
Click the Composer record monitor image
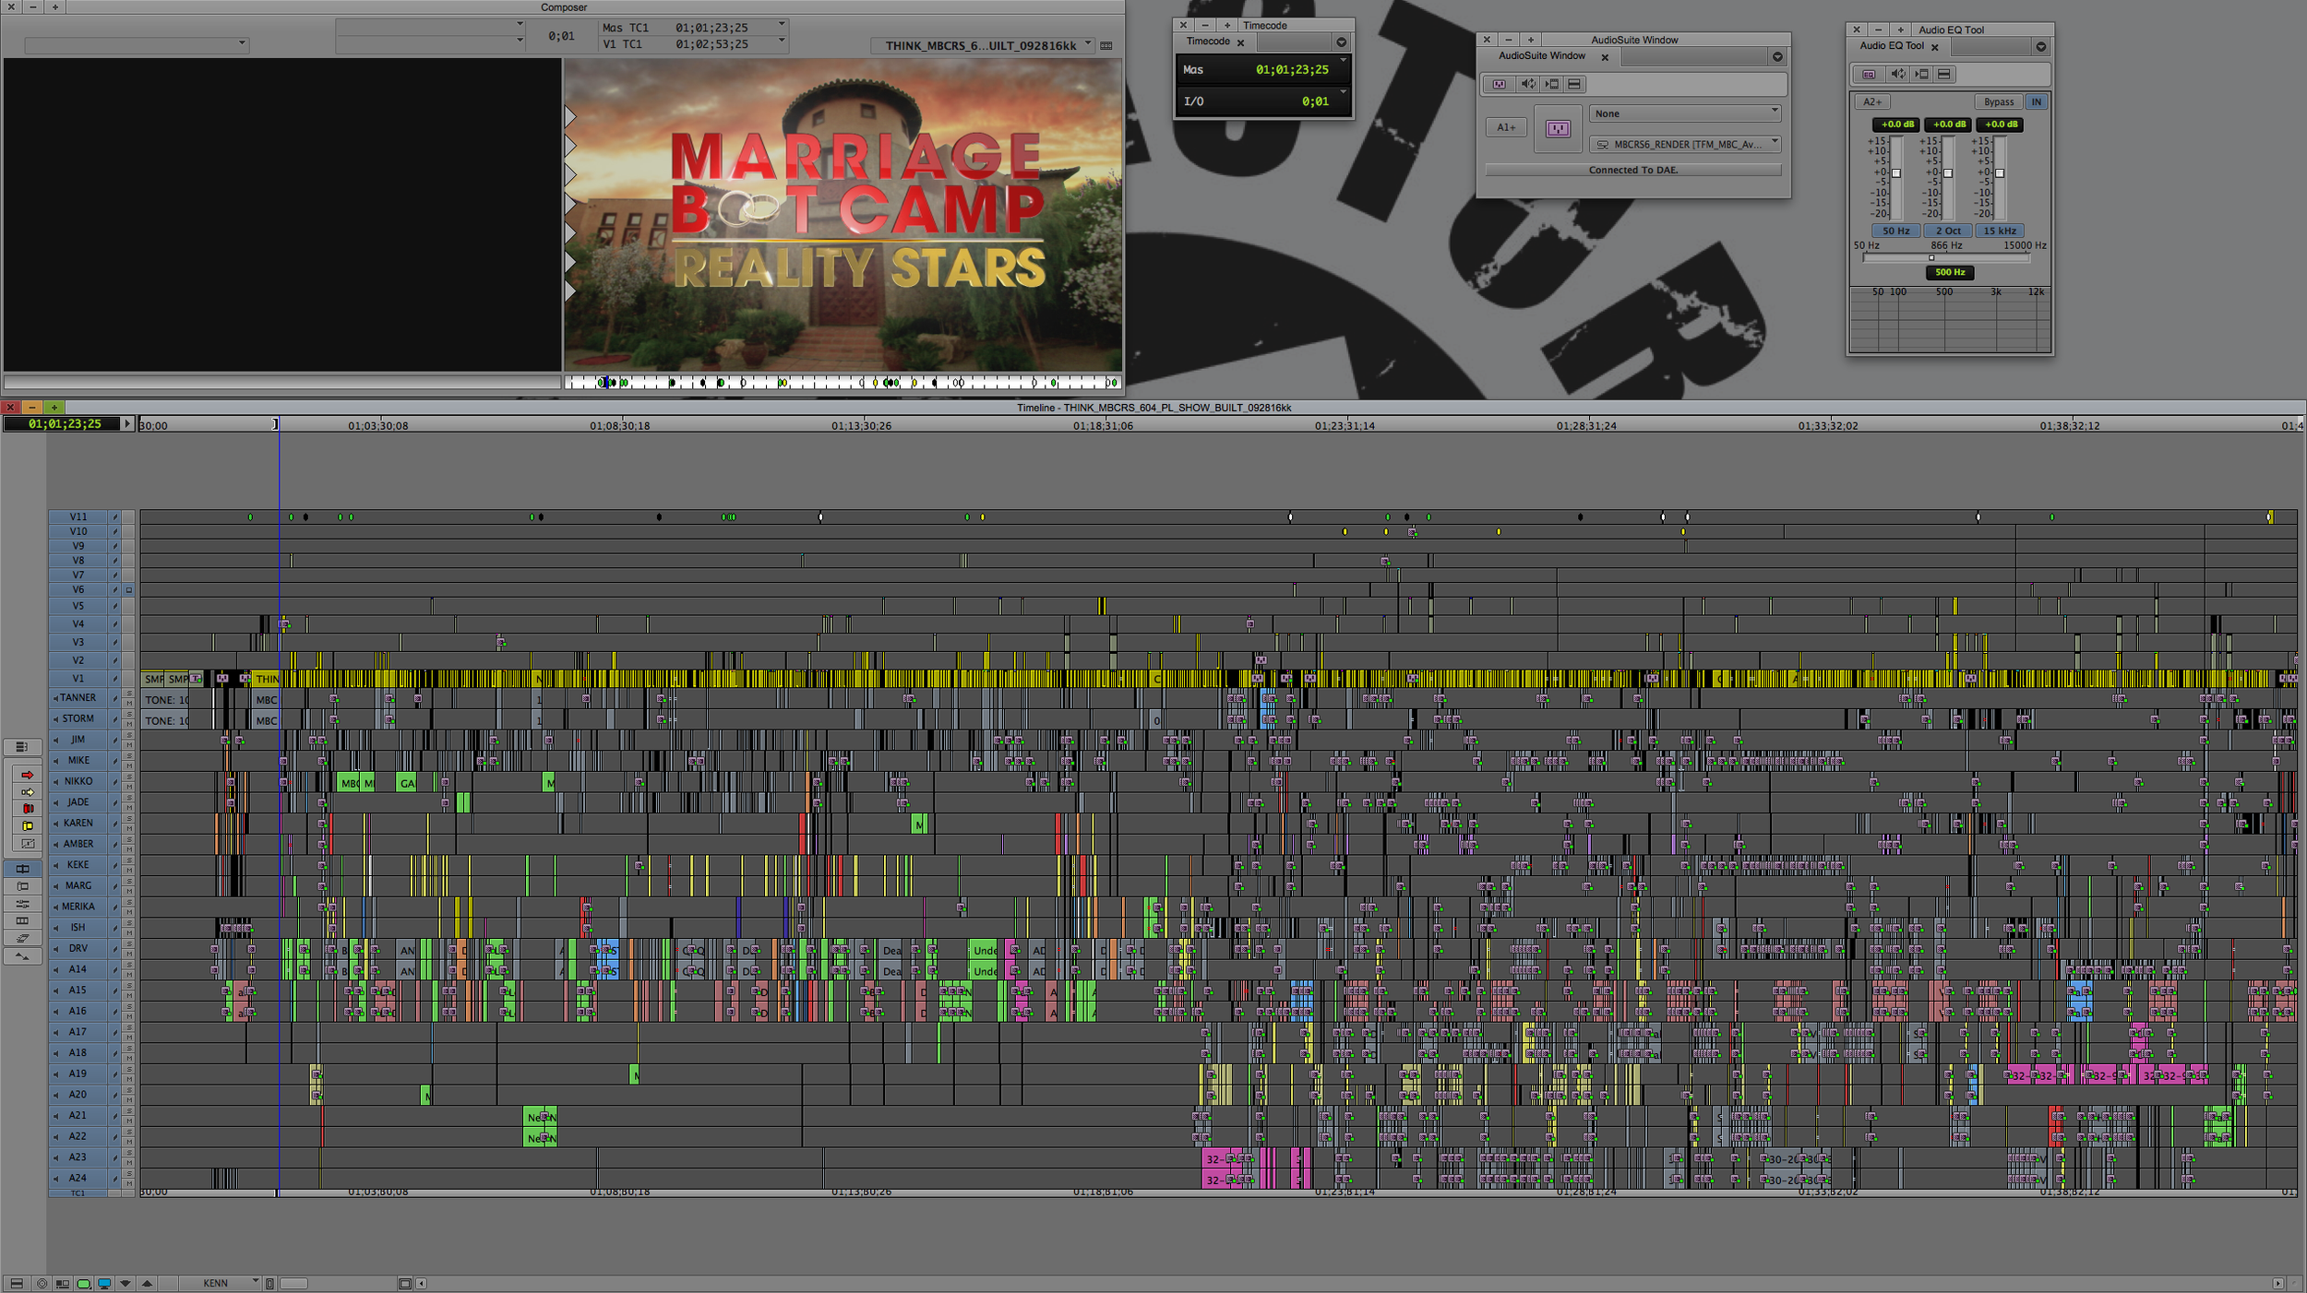(843, 215)
